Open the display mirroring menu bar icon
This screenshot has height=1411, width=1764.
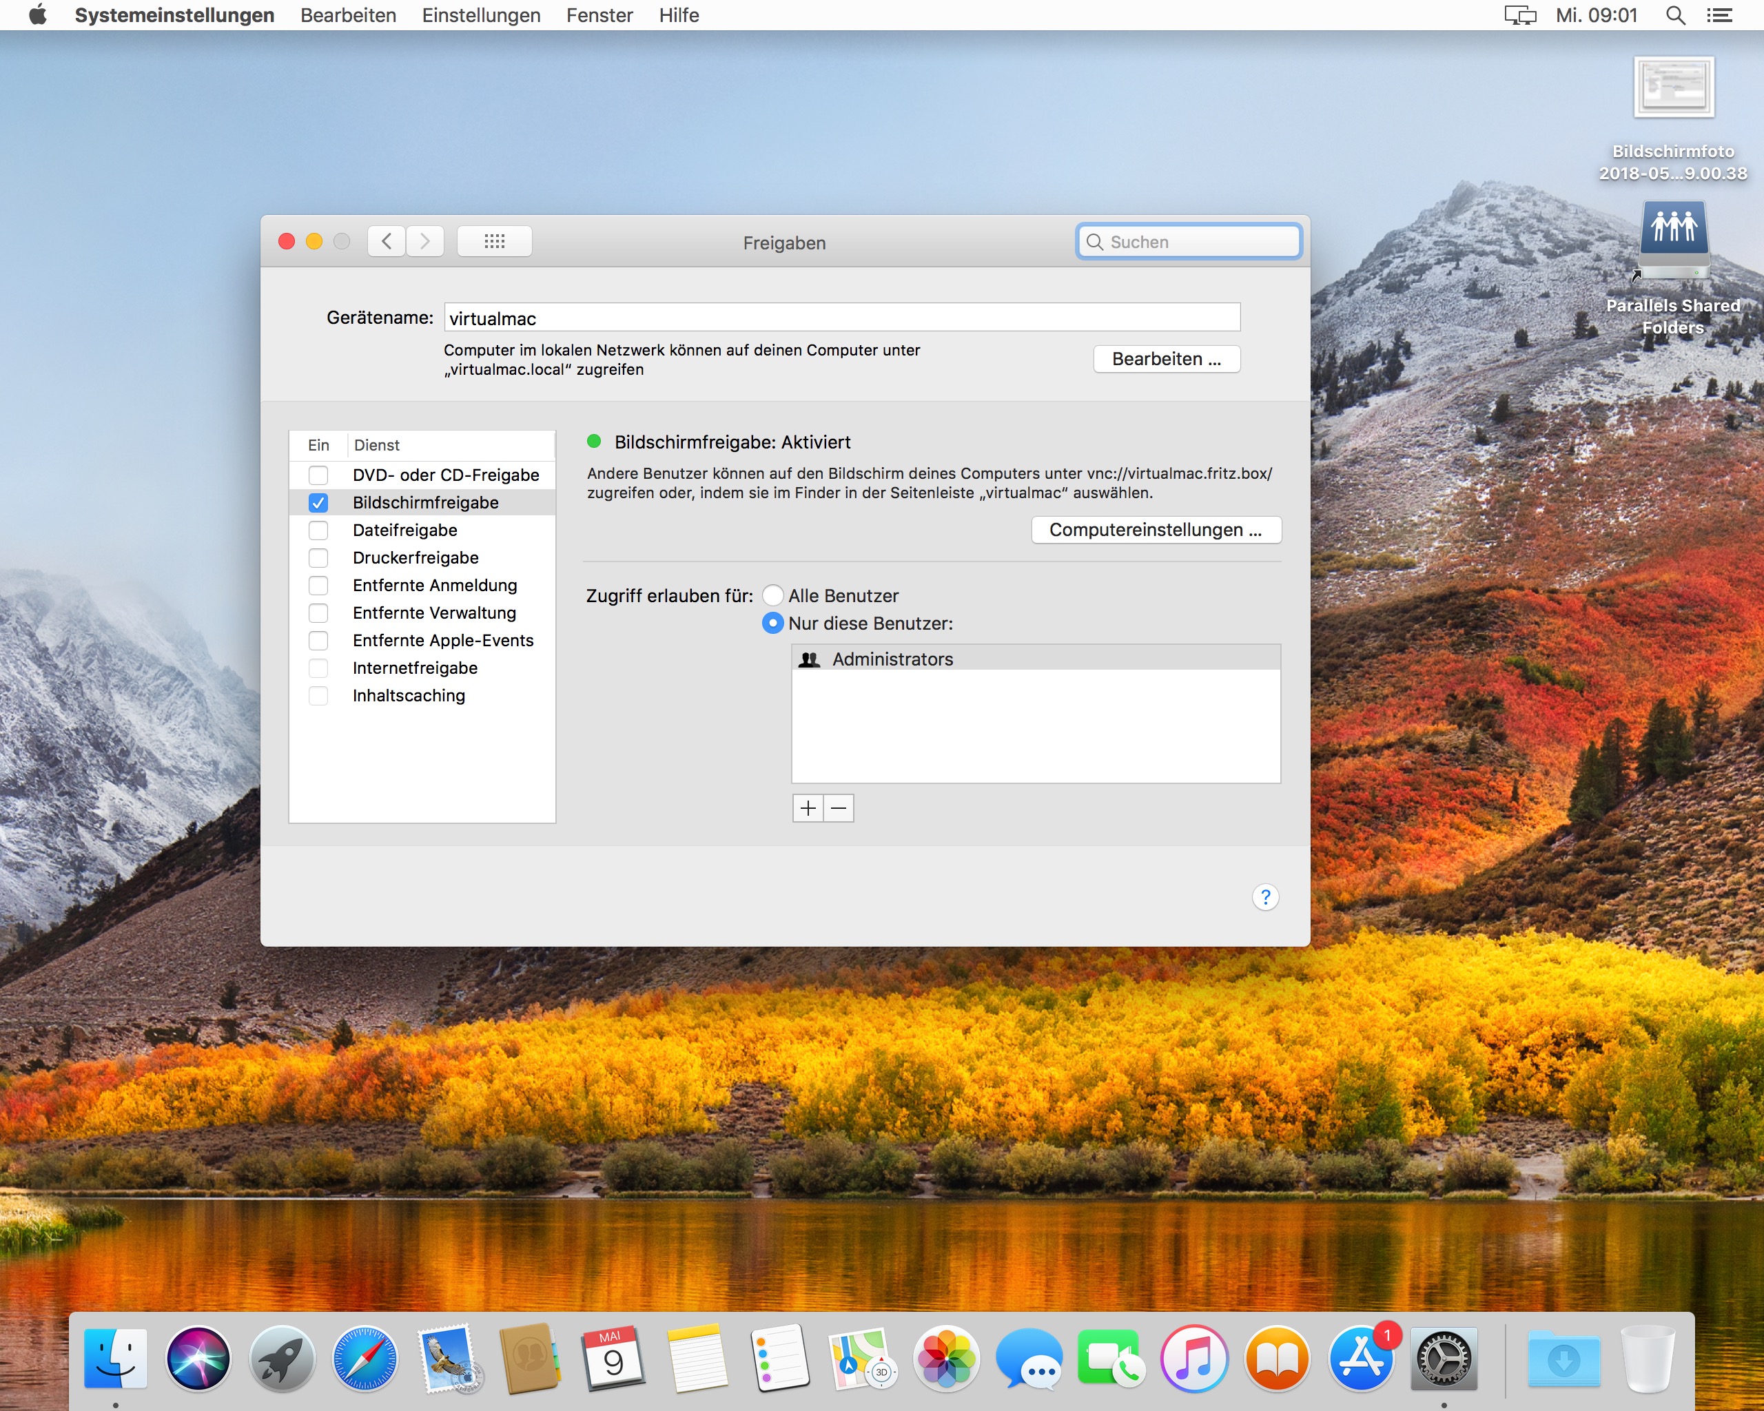pos(1519,16)
